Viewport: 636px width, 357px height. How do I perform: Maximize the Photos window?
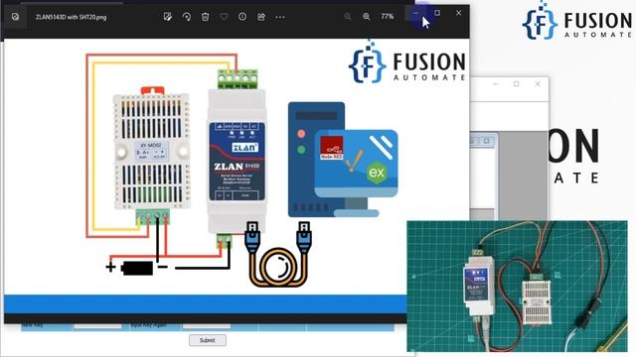437,13
